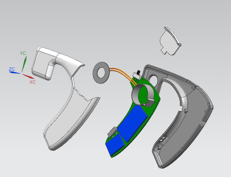The height and width of the screenshot is (177, 231).
Task: Select the small battery door cover part
Action: (x=170, y=42)
